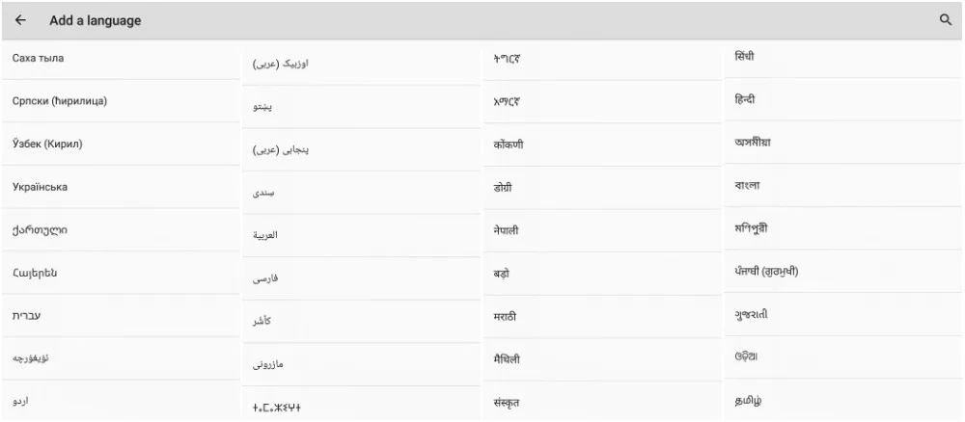
Task: Select Ўзбек (Кирил) language entry
Action: (x=121, y=145)
